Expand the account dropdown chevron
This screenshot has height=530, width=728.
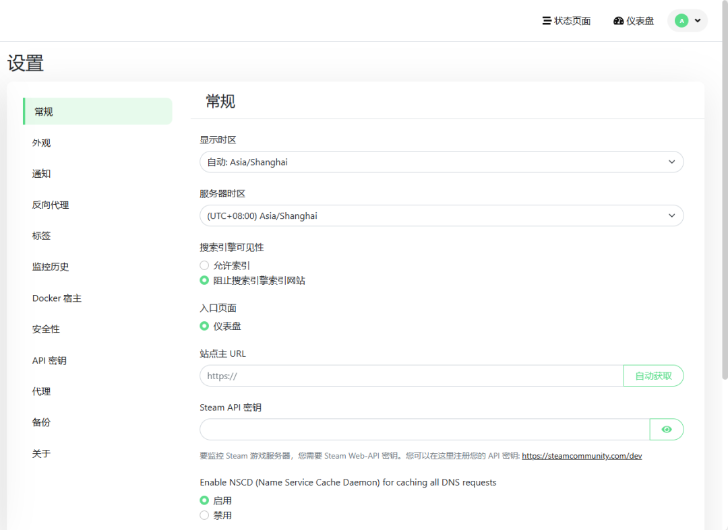[698, 21]
